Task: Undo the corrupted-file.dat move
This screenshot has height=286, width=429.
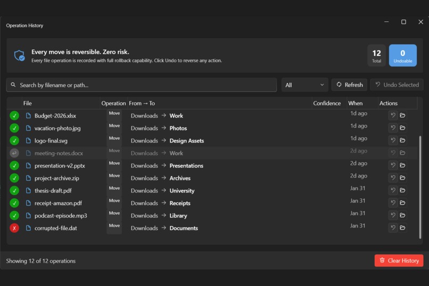Action: click(x=393, y=228)
